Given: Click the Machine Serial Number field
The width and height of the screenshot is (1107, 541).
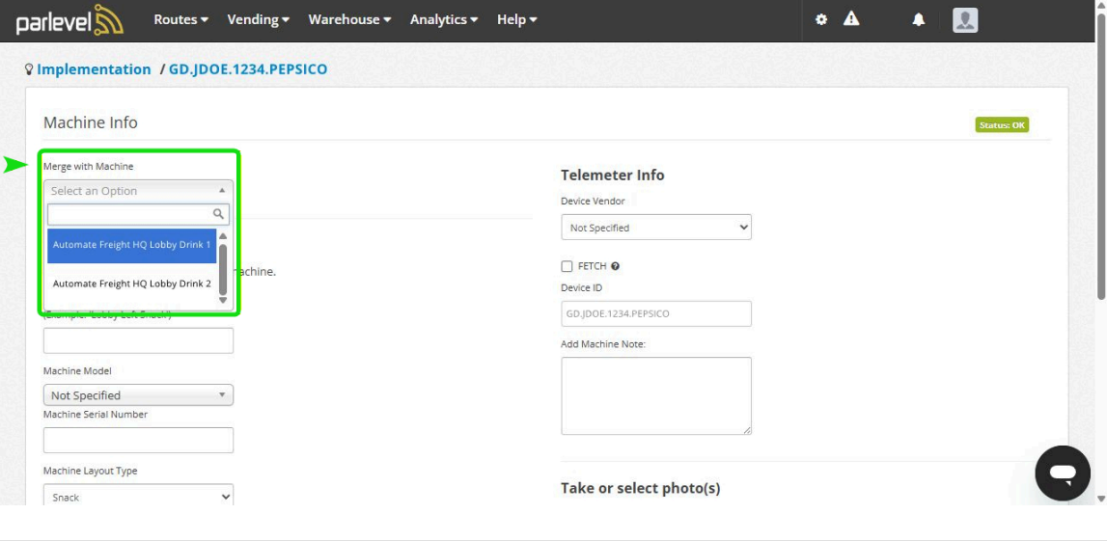Looking at the screenshot, I should [138, 441].
